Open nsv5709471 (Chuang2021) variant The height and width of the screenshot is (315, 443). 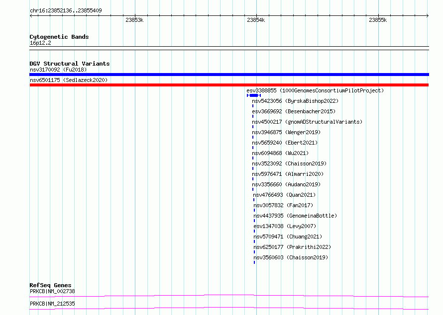tap(288, 236)
